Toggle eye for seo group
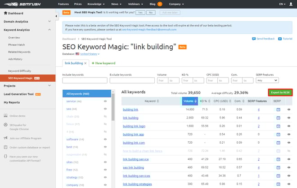 (105, 109)
